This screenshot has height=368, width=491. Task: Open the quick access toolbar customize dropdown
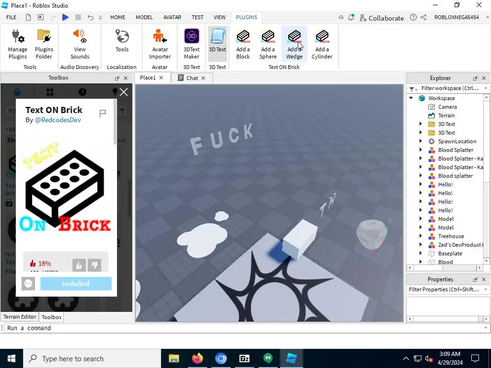(x=101, y=18)
